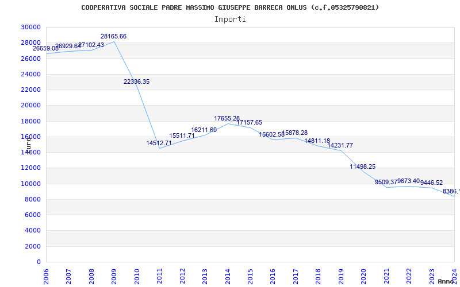
Task: Click the 15511.71 value label
Action: coord(182,136)
